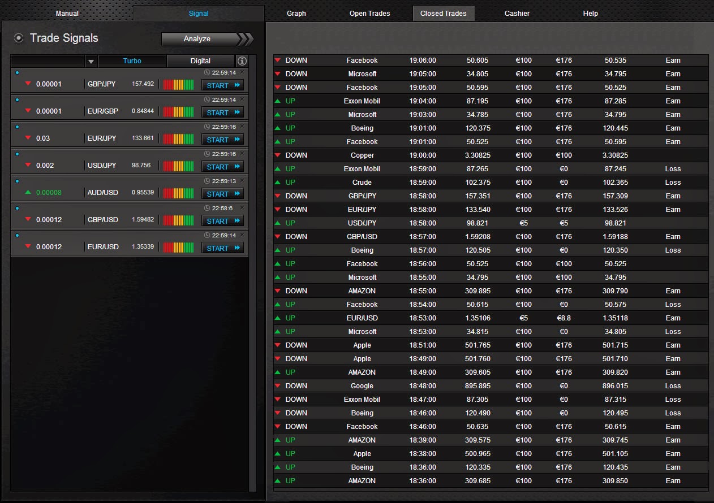
Task: Remove the AUD/USD signal using its X
Action: (243, 180)
